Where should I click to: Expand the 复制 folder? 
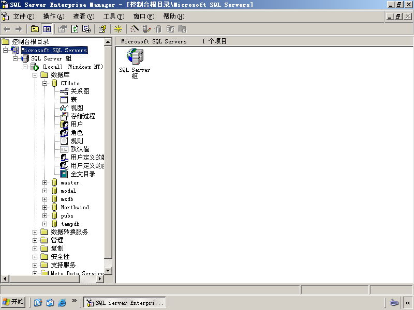[35, 249]
